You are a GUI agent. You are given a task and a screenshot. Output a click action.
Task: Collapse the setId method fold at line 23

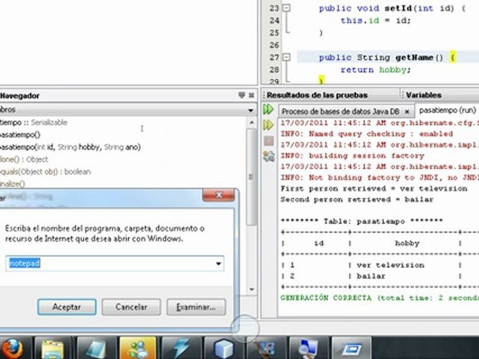286,8
